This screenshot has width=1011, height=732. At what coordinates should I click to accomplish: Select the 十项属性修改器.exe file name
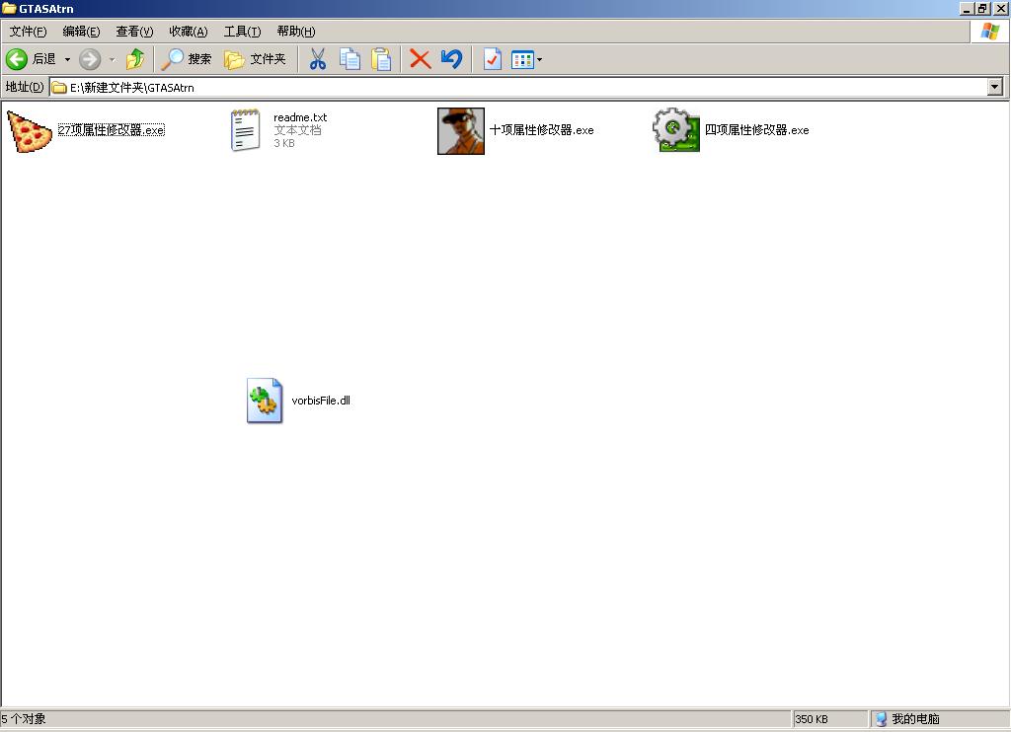542,129
